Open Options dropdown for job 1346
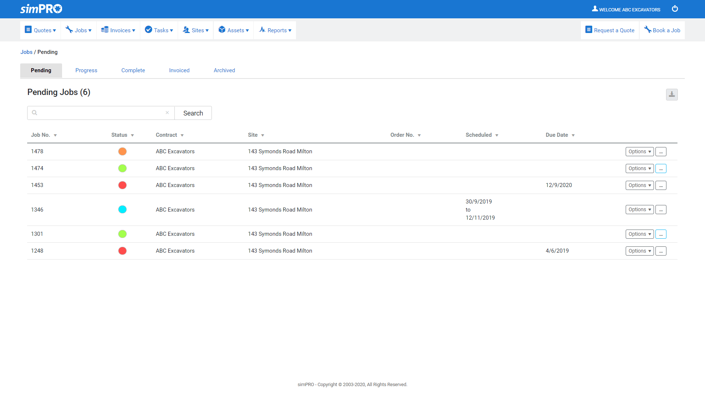Image resolution: width=705 pixels, height=396 pixels. pos(640,209)
